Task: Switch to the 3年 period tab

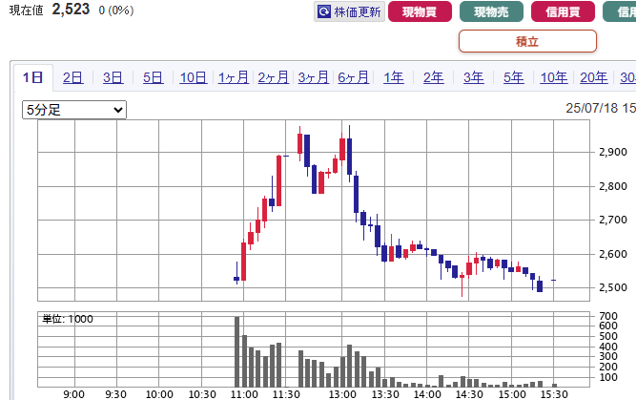Action: [x=473, y=77]
